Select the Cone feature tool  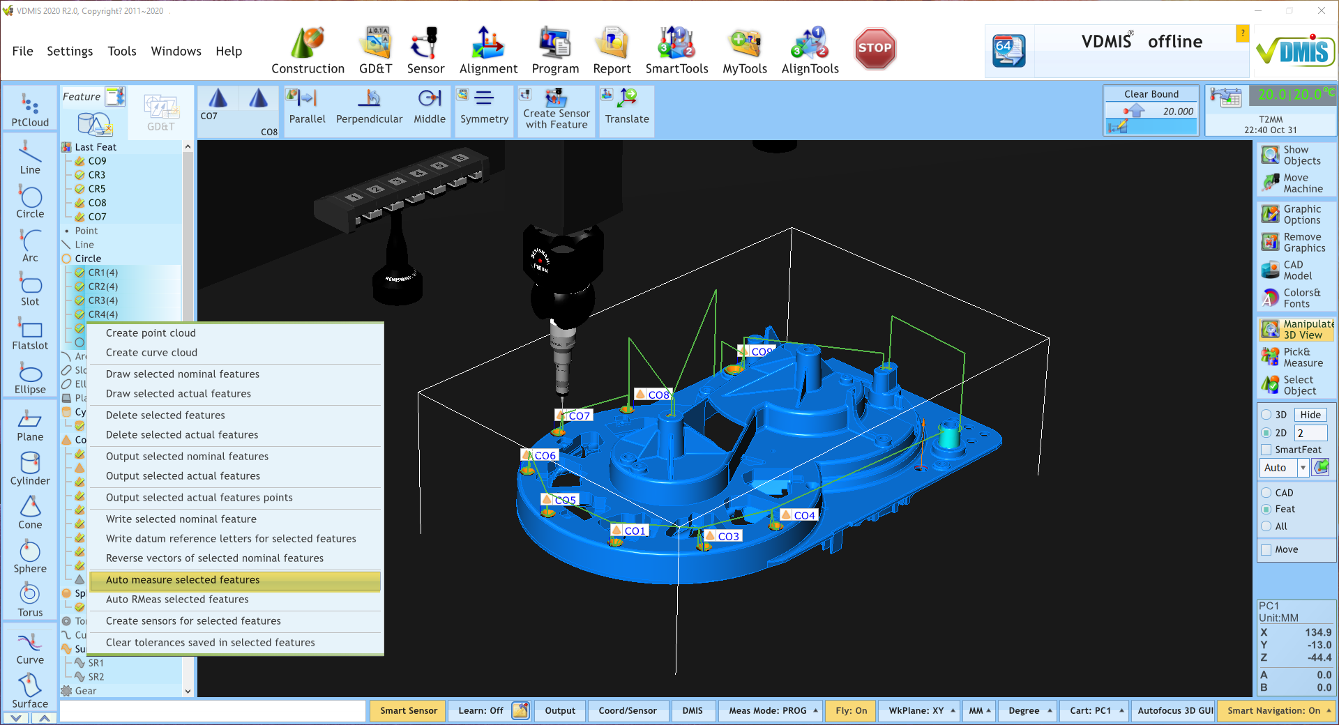[30, 513]
